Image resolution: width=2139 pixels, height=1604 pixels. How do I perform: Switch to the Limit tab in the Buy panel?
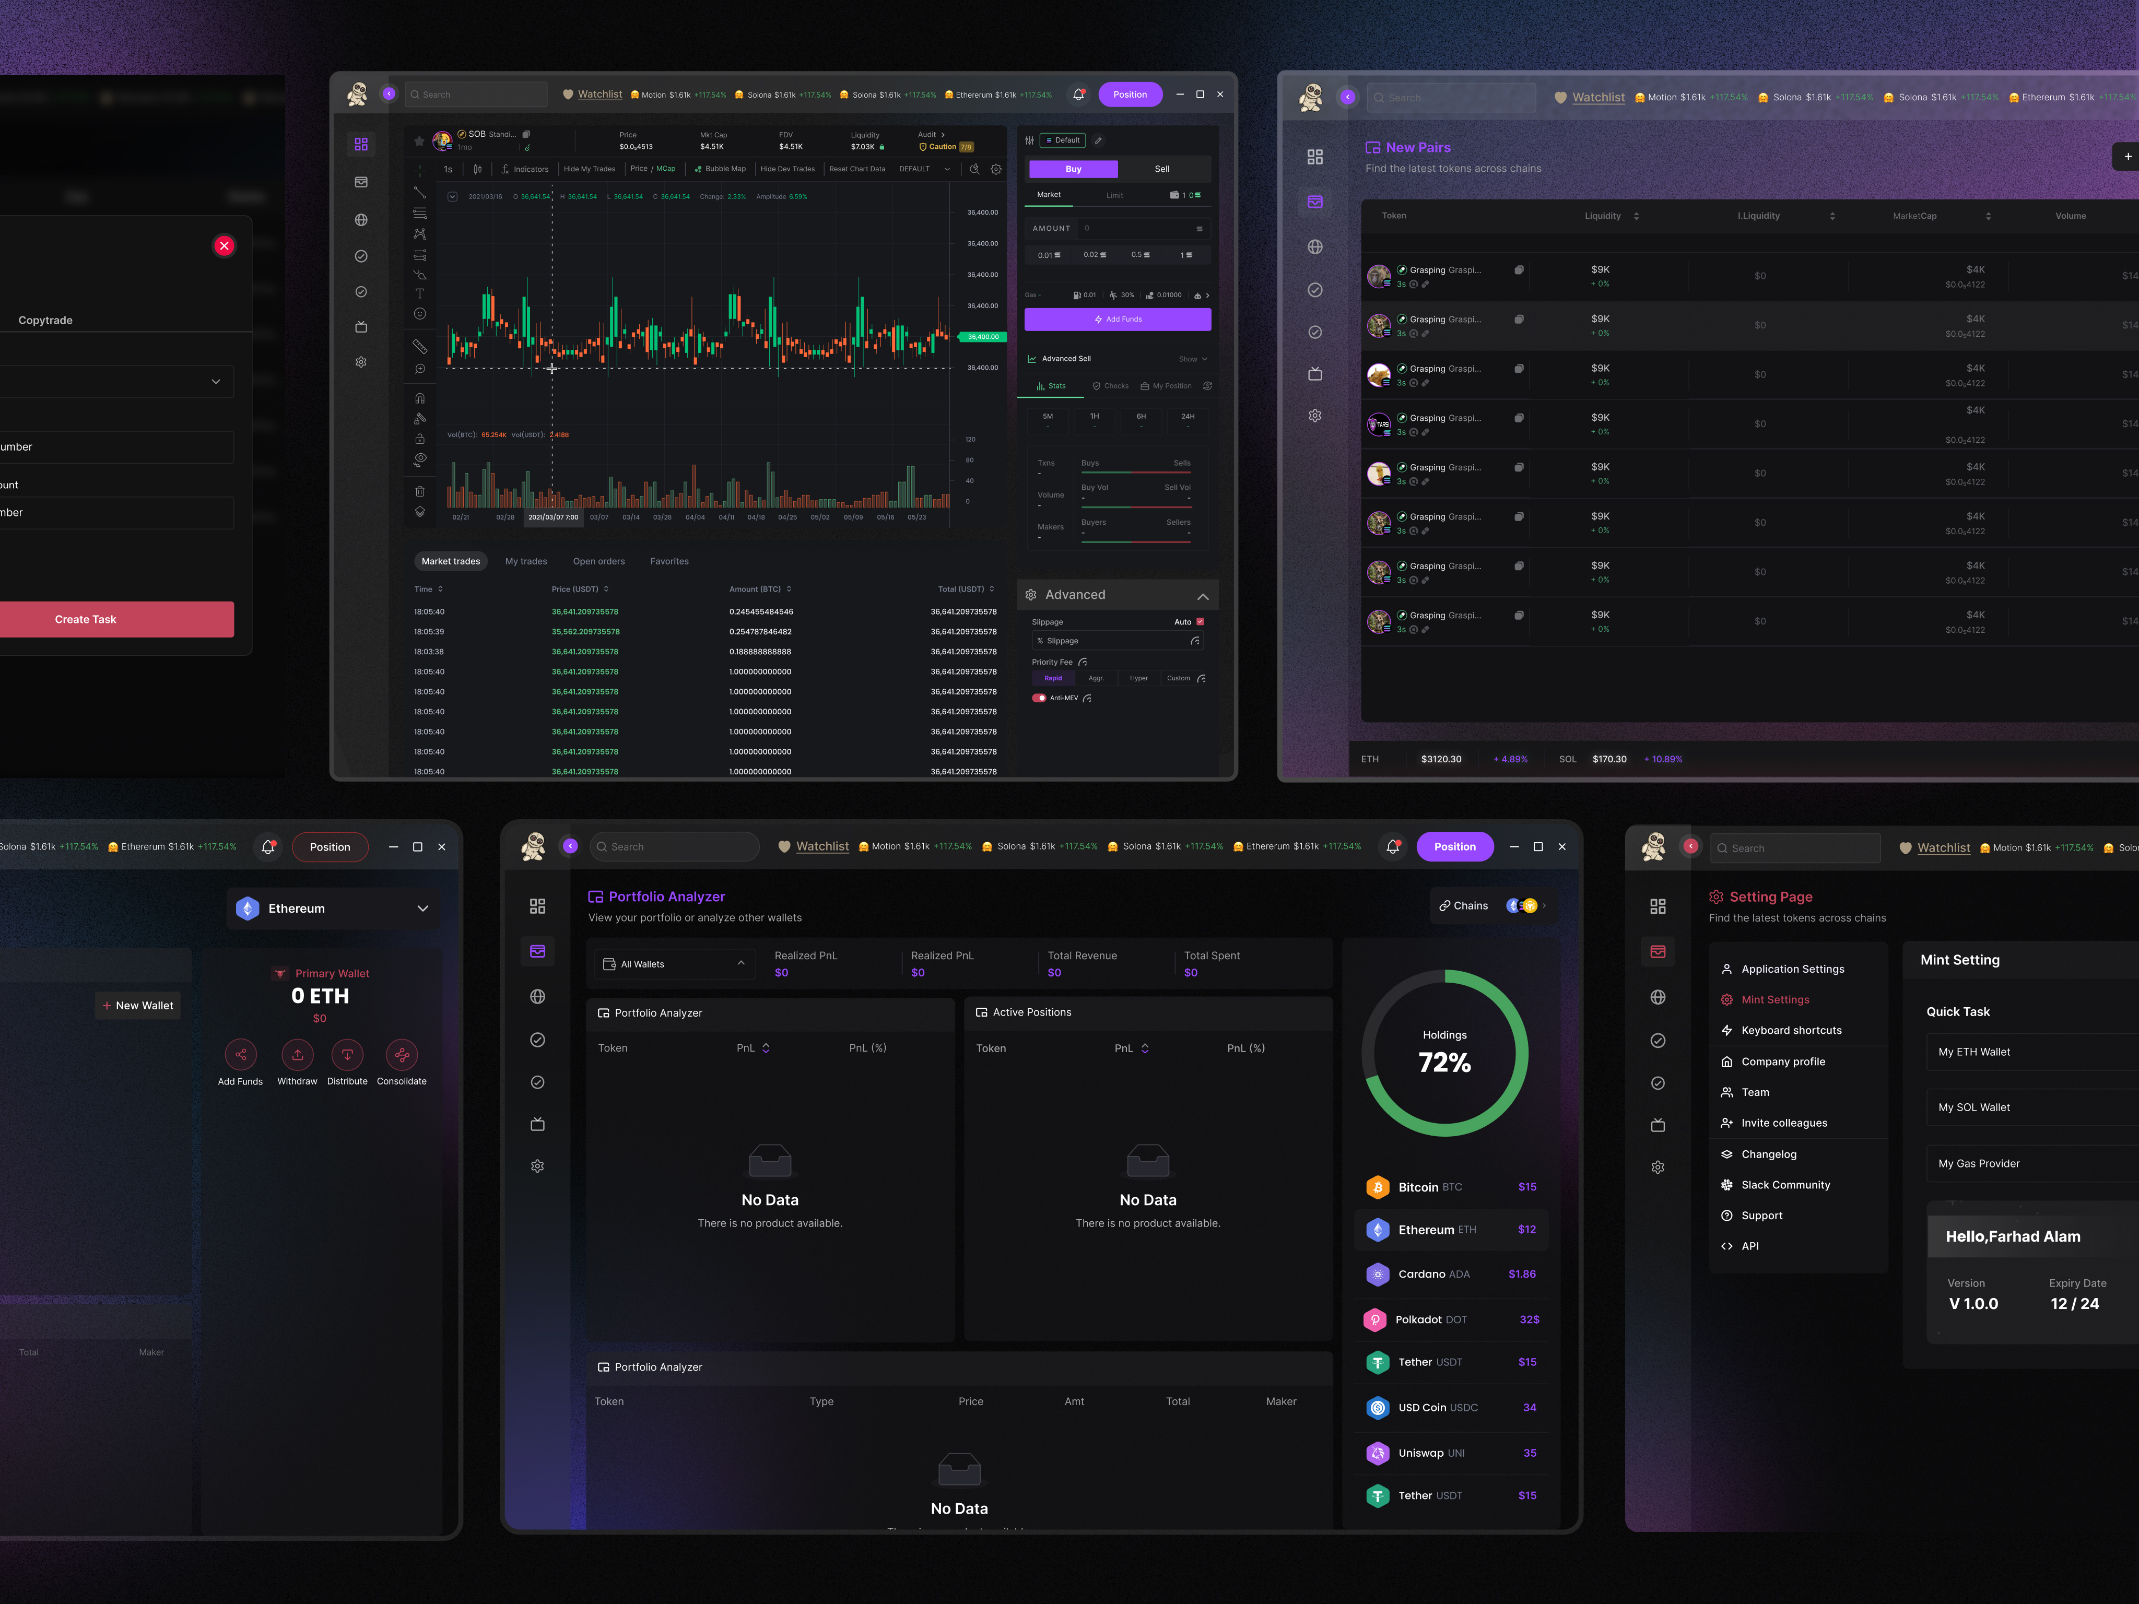[x=1115, y=194]
